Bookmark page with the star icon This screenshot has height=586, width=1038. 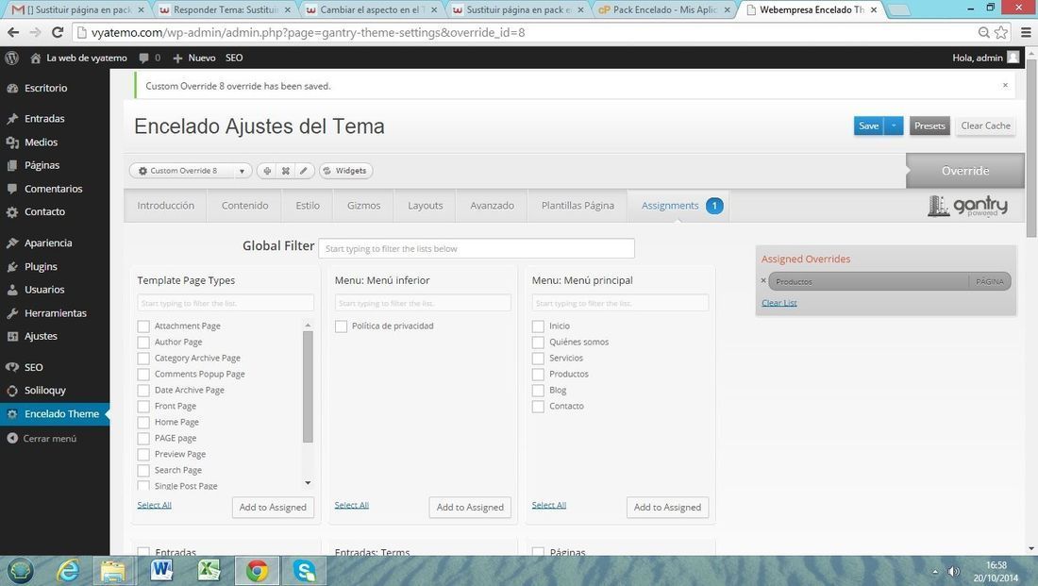1001,32
